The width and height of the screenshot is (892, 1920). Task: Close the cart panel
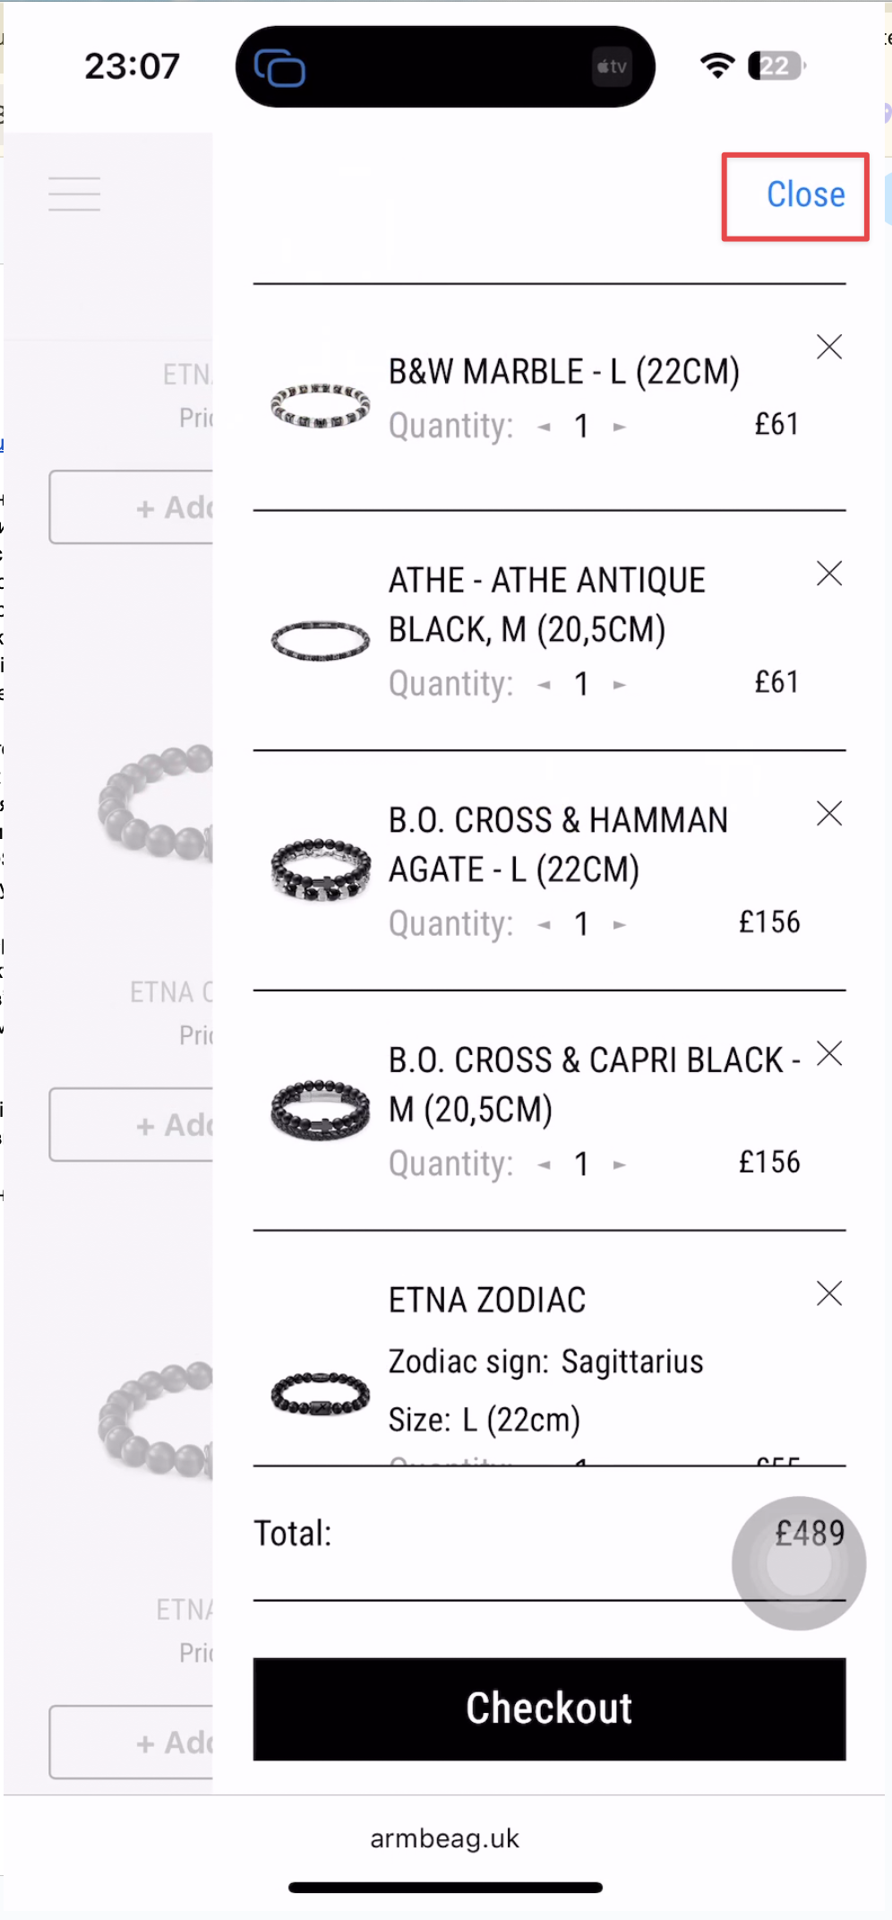click(x=804, y=195)
